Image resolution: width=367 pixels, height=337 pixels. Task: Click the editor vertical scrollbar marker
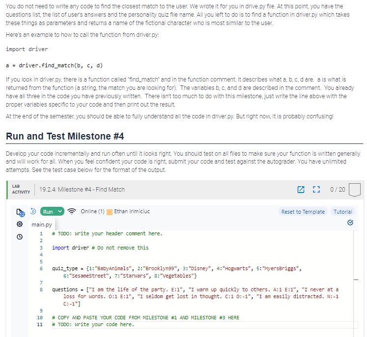click(356, 280)
